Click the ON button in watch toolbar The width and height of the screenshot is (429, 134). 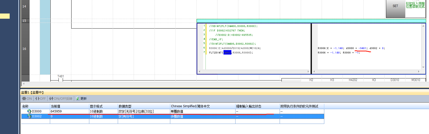click(27, 99)
